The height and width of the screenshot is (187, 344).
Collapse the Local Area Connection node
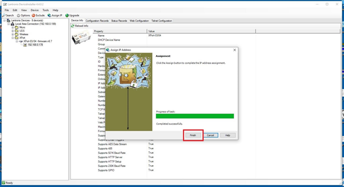pyautogui.click(x=9, y=24)
